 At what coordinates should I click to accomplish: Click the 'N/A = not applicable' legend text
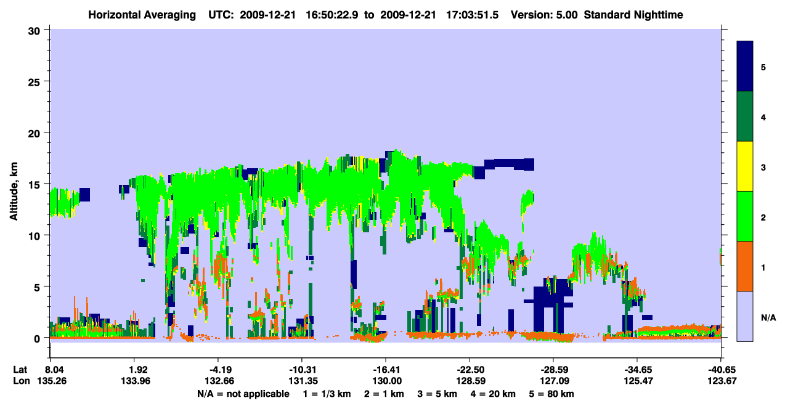pyautogui.click(x=243, y=394)
